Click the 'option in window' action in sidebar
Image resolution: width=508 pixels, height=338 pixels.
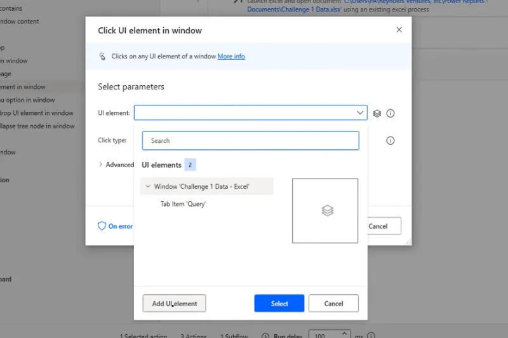27,100
